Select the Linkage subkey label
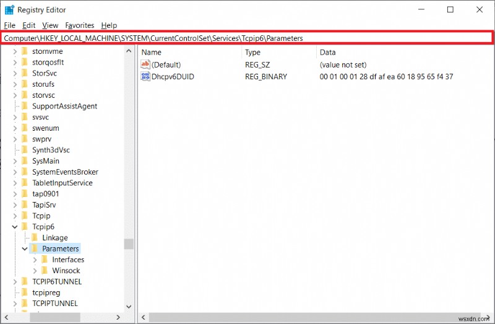Screen dimensions: 495x324 (55, 237)
